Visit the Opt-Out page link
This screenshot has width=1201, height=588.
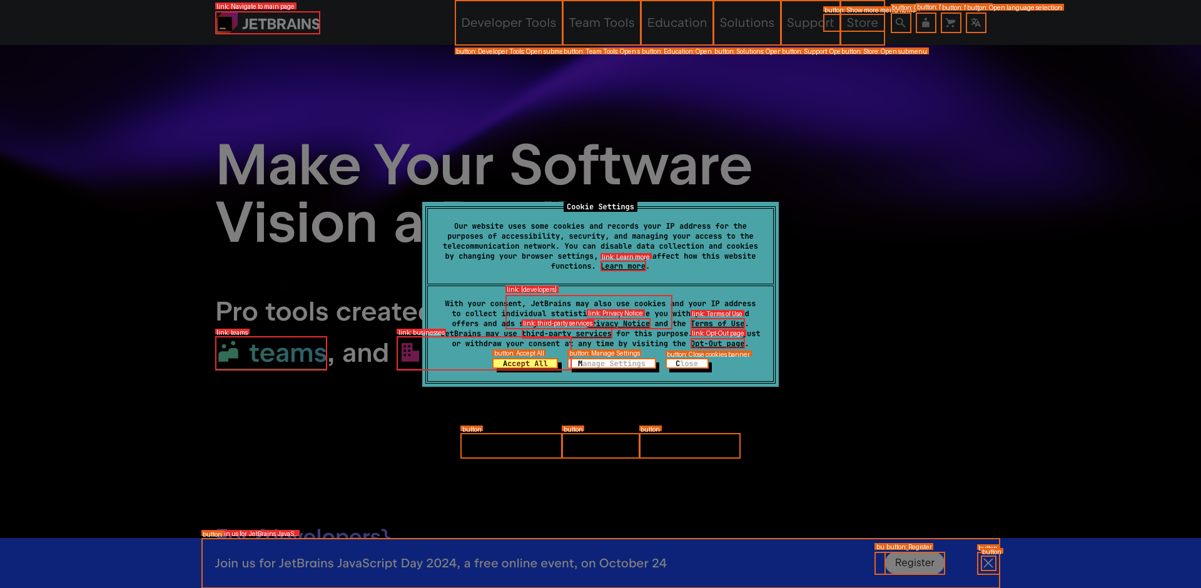tap(717, 344)
